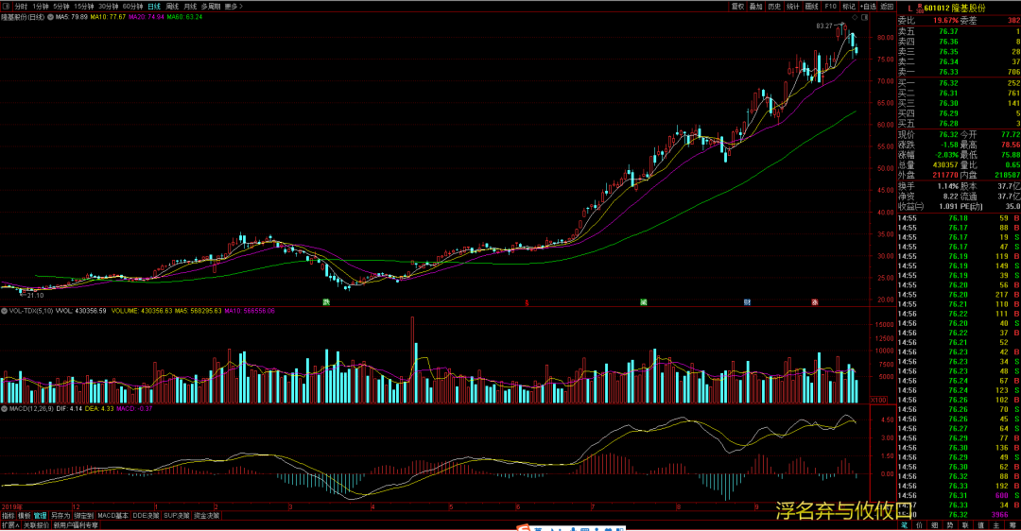Expand the 更多 timeframe options
Screen dimensions: 1021x531
pyautogui.click(x=232, y=6)
